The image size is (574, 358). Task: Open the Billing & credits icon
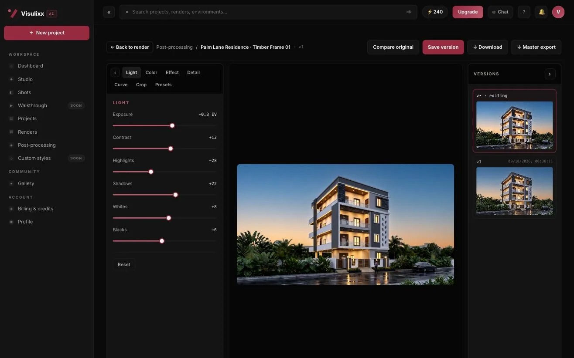[11, 209]
